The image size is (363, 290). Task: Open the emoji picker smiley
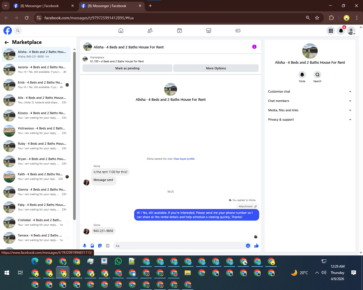248,246
